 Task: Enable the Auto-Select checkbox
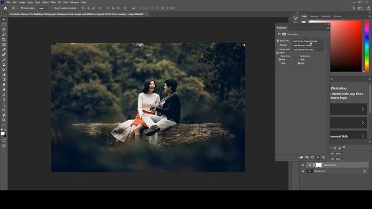click(22, 8)
